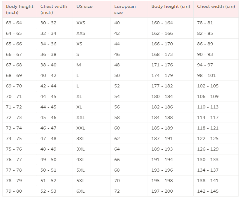Viewport: 241px width, 198px height.
Task: Click the 38 - 40 chest width cell
Action: [x=55, y=65]
